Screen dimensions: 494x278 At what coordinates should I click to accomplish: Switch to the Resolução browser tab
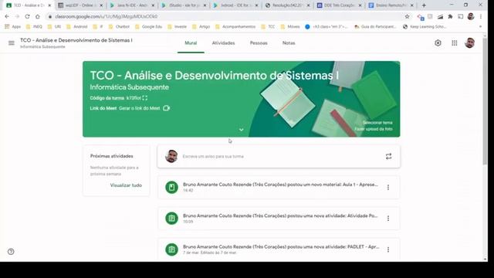pos(288,5)
